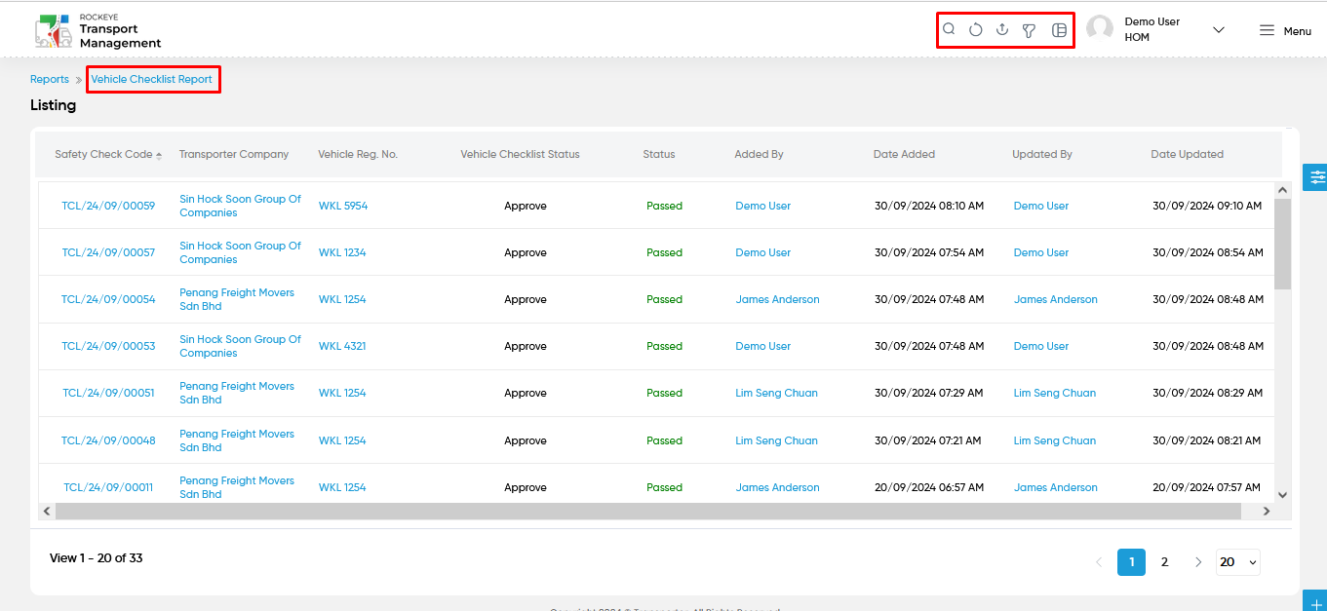Screen dimensions: 1327x611
Task: Go to page 2 of listing
Action: (1164, 561)
